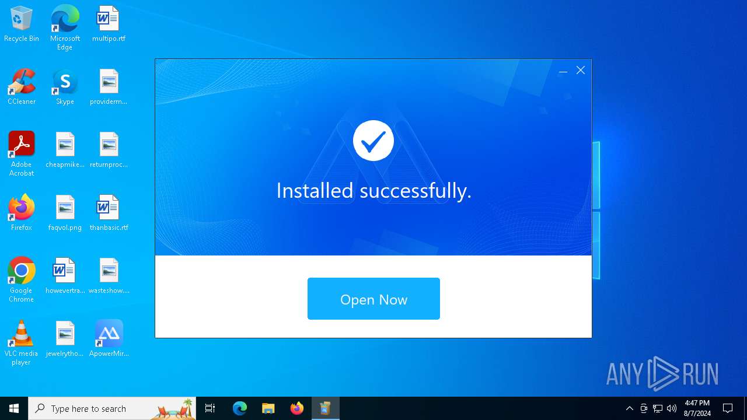This screenshot has height=420, width=747.
Task: Show hidden system tray icons
Action: [629, 408]
